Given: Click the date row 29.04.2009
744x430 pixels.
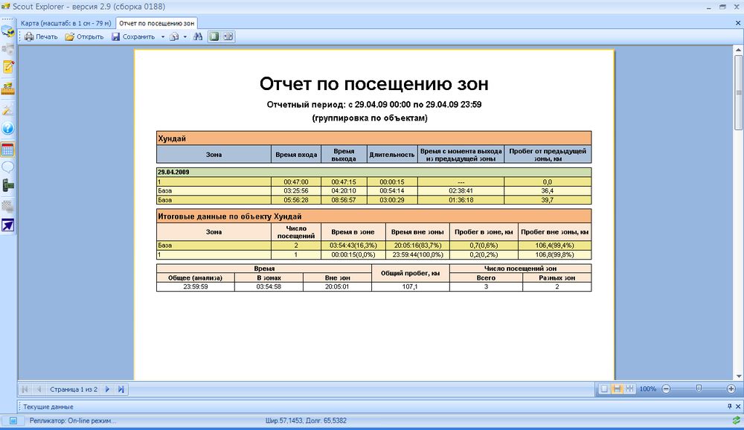Looking at the screenshot, I should [374, 173].
